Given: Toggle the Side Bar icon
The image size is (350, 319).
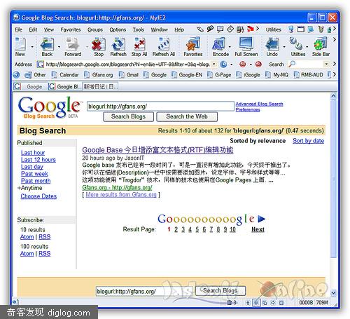Looking at the screenshot, I should (321, 44).
